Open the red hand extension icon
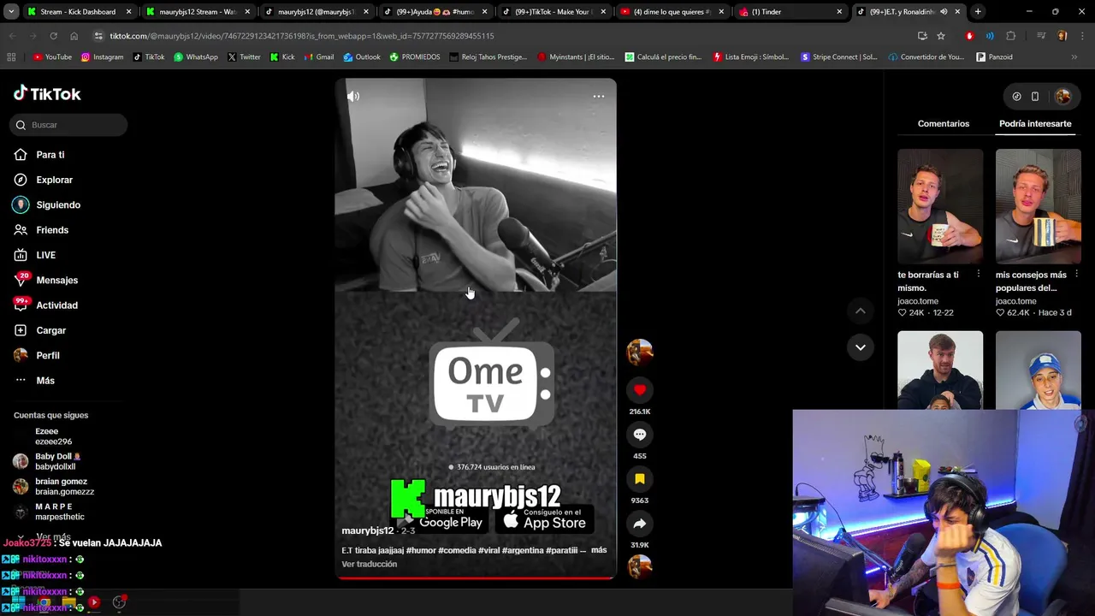The image size is (1095, 616). 969,36
